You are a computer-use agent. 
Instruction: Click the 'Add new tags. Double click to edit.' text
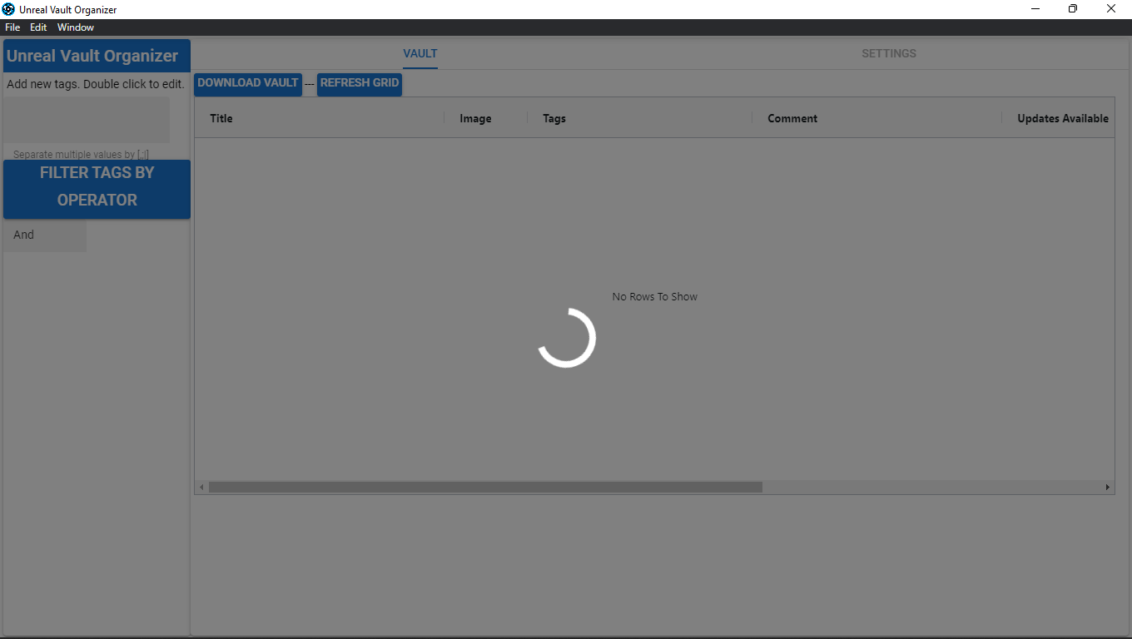click(x=96, y=84)
